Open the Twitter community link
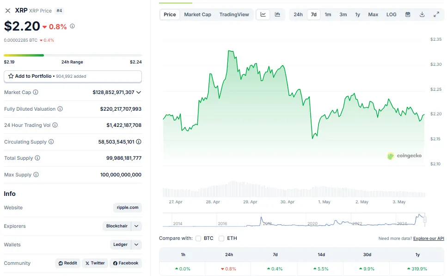 [95, 263]
